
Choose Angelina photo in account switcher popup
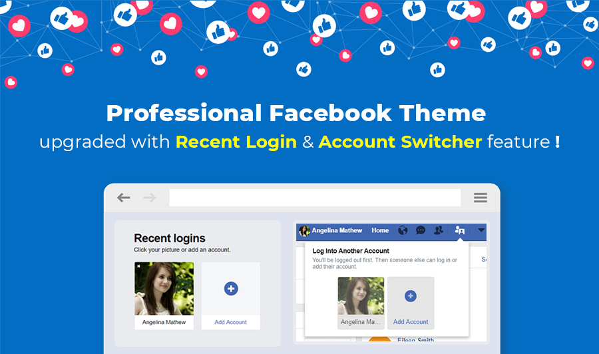point(361,296)
